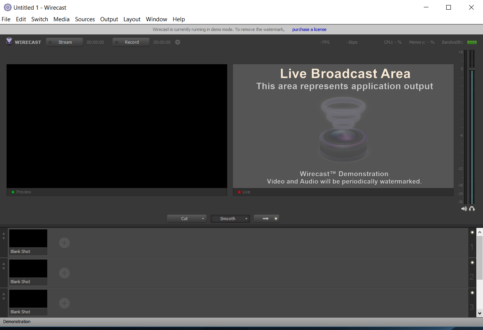The width and height of the screenshot is (483, 330).
Task: Click the add shot plus icon in layer 1
Action: pos(64,243)
